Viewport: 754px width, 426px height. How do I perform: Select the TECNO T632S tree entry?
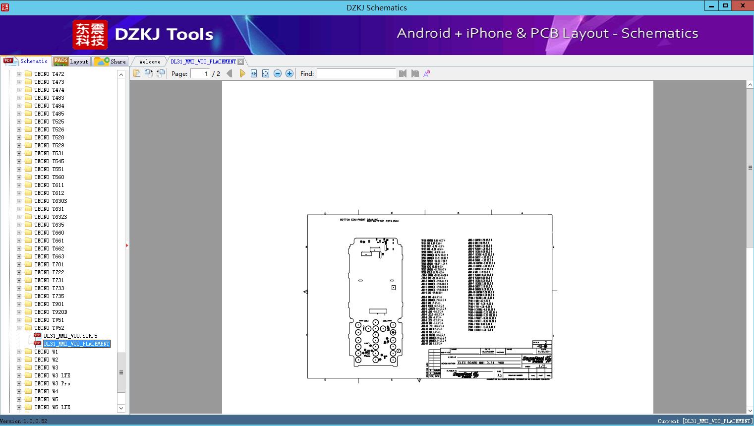click(51, 217)
